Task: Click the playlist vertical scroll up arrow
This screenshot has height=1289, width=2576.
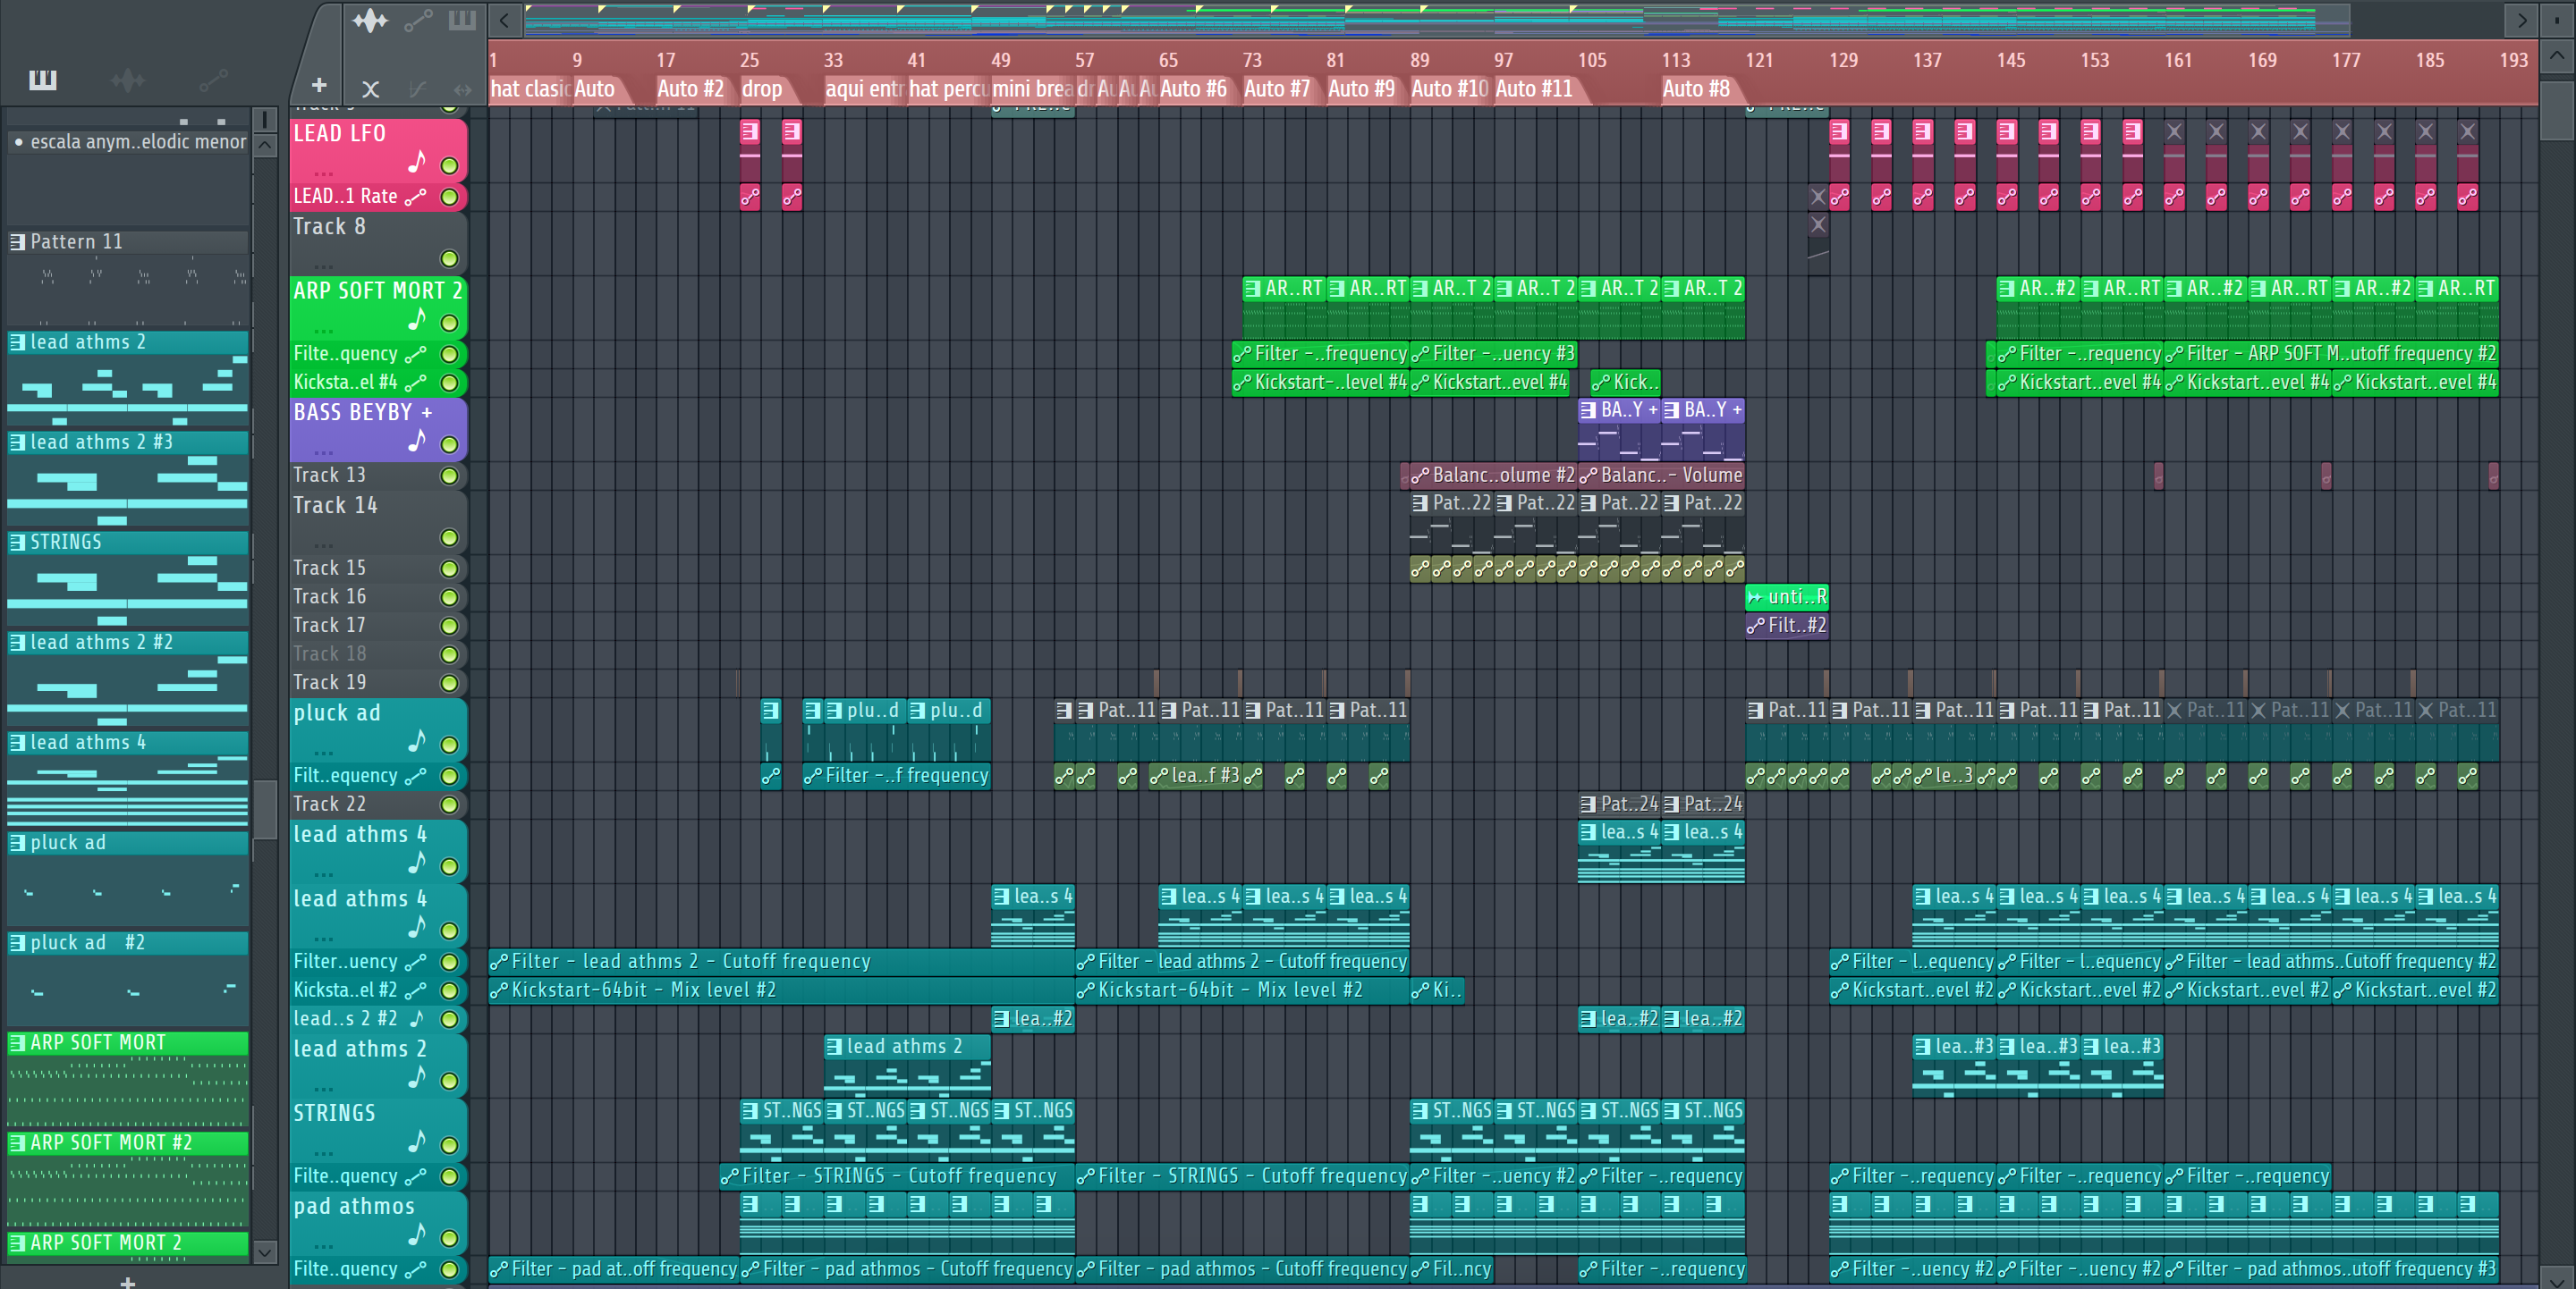Action: (x=2557, y=56)
